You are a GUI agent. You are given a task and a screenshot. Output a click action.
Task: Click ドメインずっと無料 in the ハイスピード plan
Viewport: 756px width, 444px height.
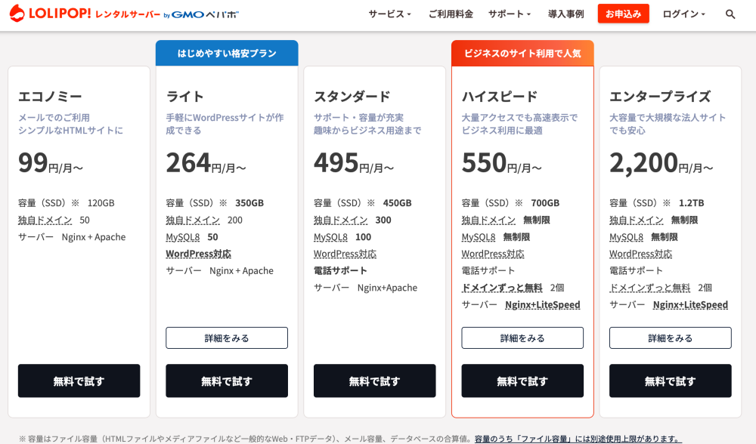(x=502, y=288)
